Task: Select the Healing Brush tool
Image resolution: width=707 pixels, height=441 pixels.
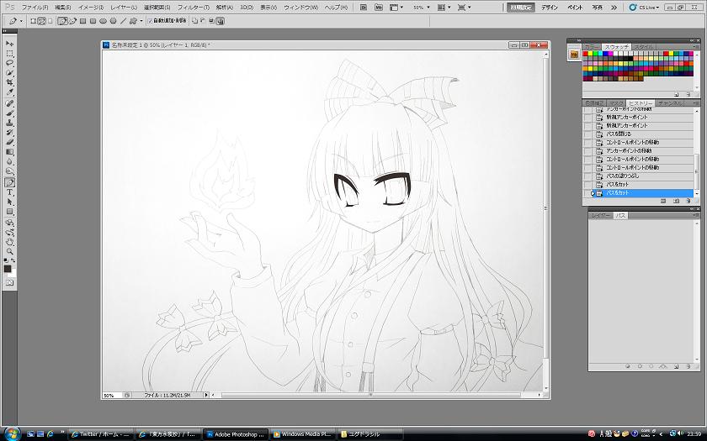Action: coord(9,103)
